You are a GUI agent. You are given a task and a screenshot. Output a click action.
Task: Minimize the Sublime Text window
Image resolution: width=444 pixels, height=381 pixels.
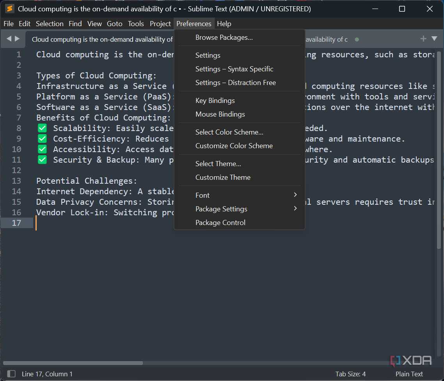coord(375,9)
